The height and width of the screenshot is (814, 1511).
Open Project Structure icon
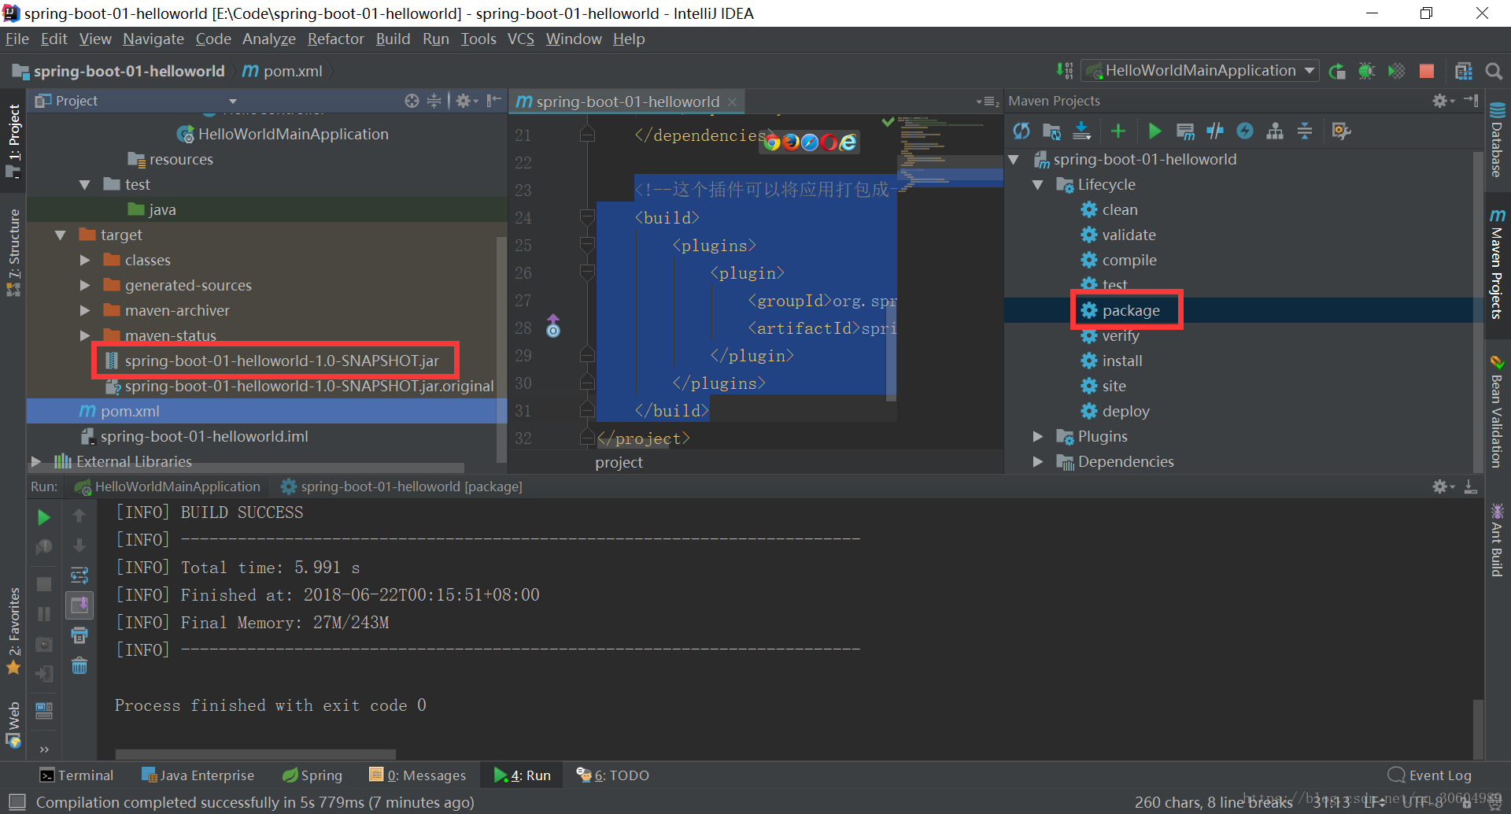pos(1464,72)
